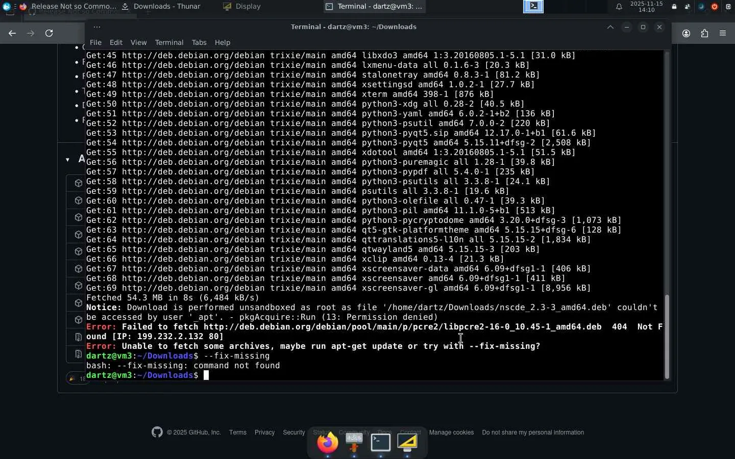Screen dimensions: 735x459
Task: Switch to the Release Not so Common window in the taskbar
Action: point(67,7)
